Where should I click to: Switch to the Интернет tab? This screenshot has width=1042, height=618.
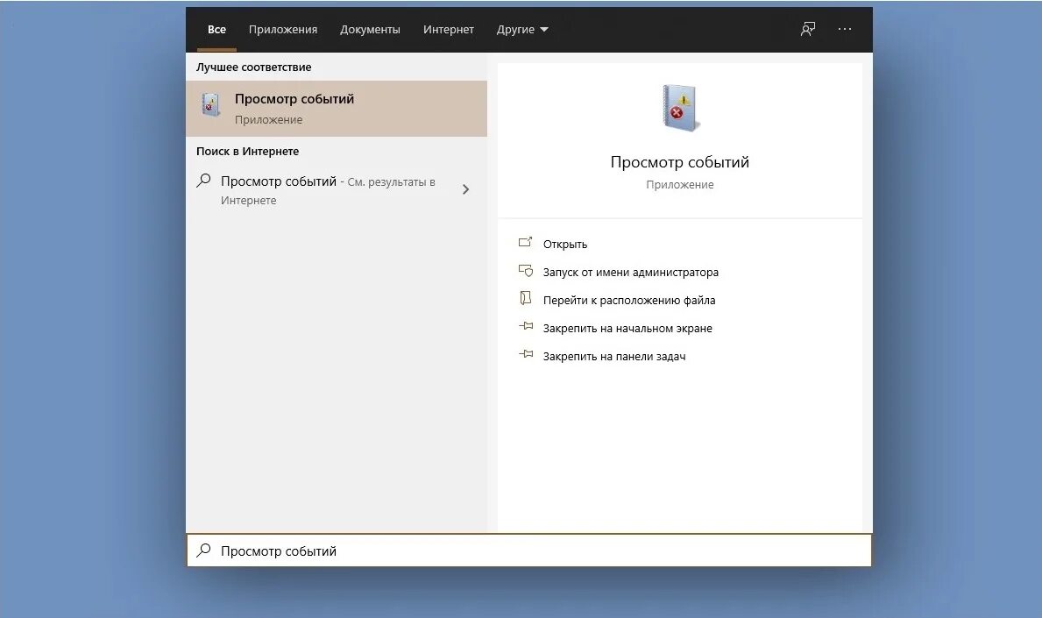(x=449, y=29)
